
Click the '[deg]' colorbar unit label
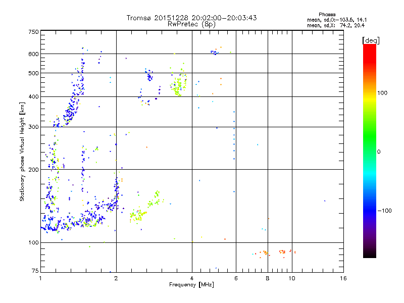tap(371, 40)
